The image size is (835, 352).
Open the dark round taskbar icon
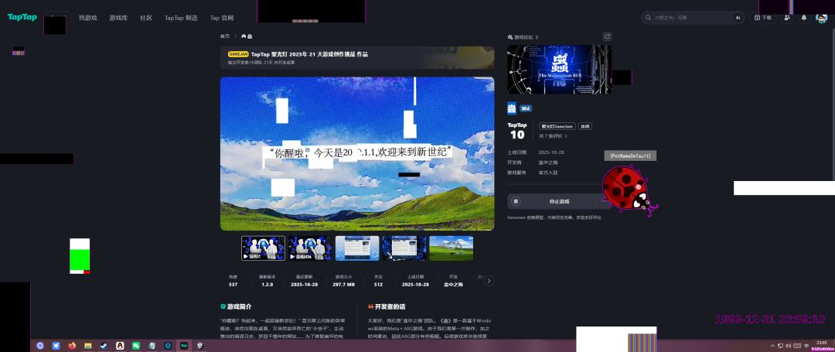click(x=168, y=346)
